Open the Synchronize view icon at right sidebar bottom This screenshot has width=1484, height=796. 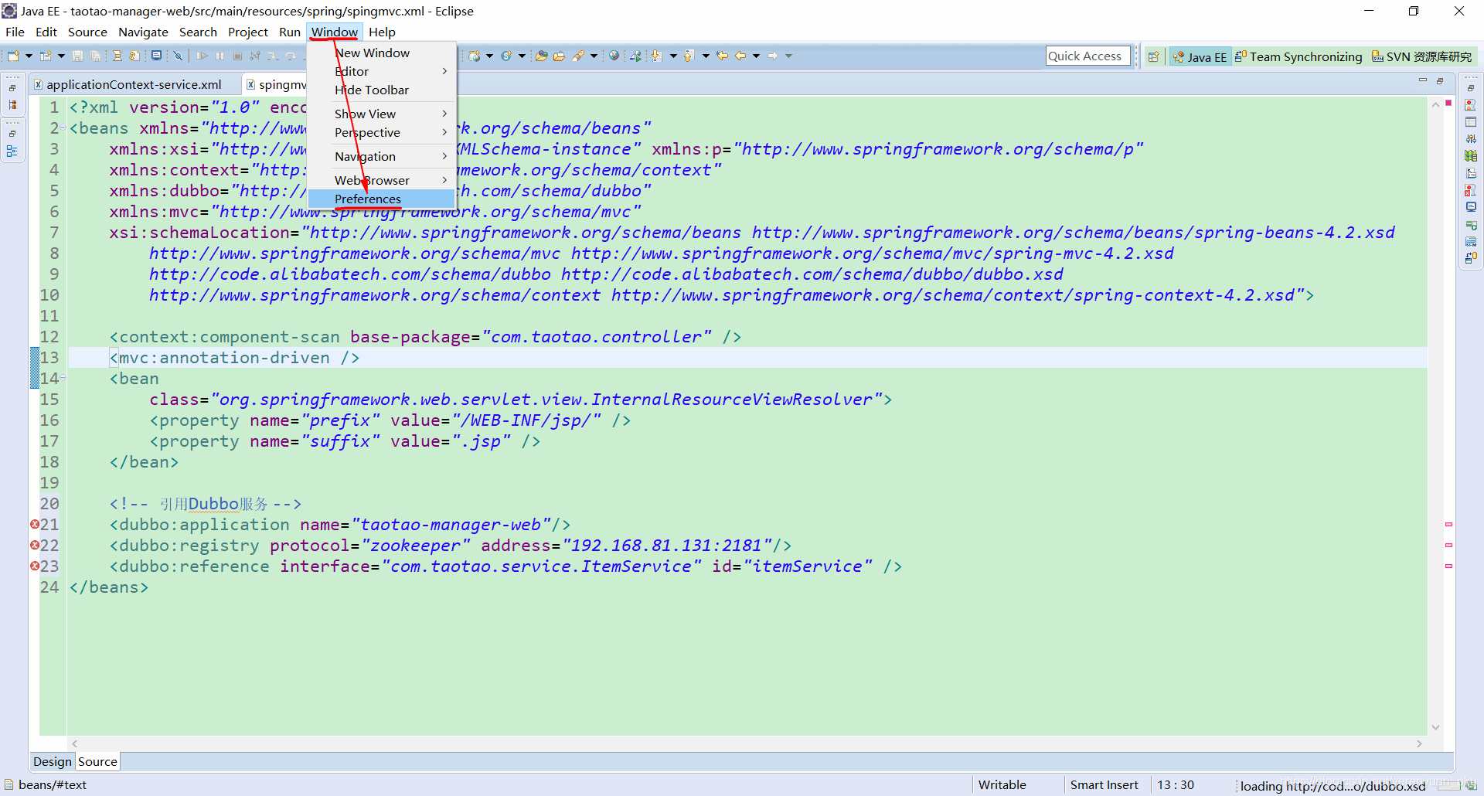[1471, 258]
